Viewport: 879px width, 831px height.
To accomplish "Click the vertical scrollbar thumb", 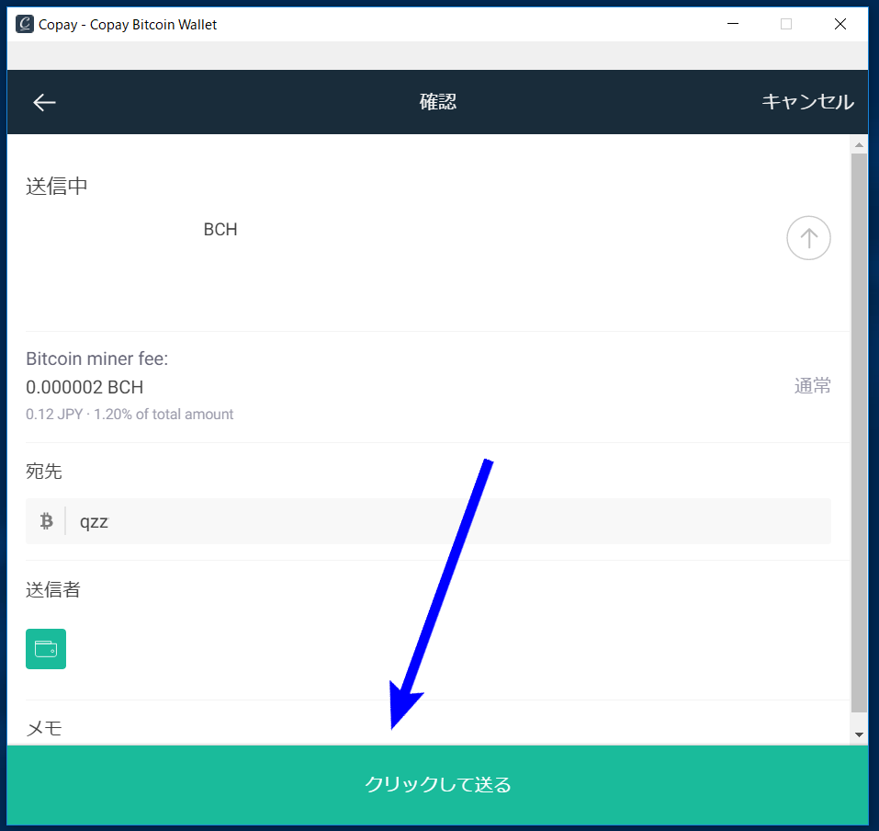I will point(859,432).
